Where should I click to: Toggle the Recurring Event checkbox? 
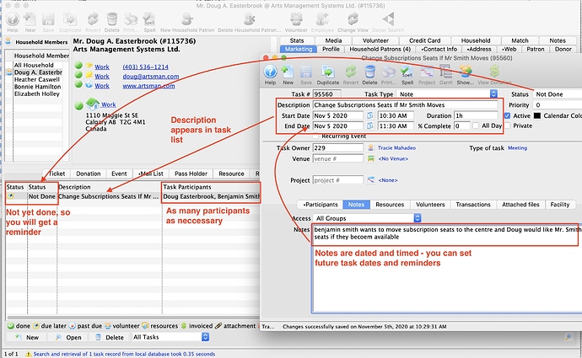pos(315,136)
